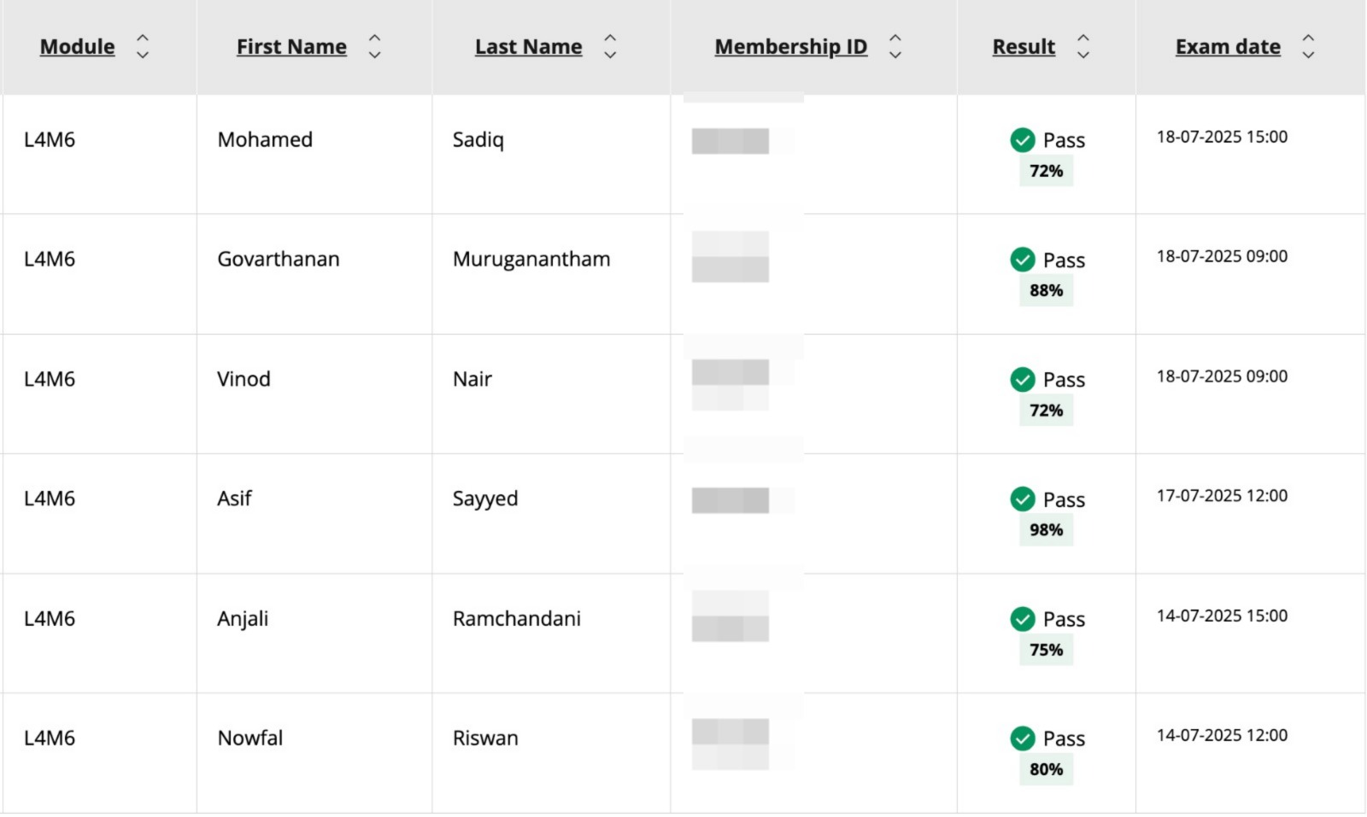Click the down chevron next to Result
This screenshot has height=817, width=1367.
click(1082, 55)
